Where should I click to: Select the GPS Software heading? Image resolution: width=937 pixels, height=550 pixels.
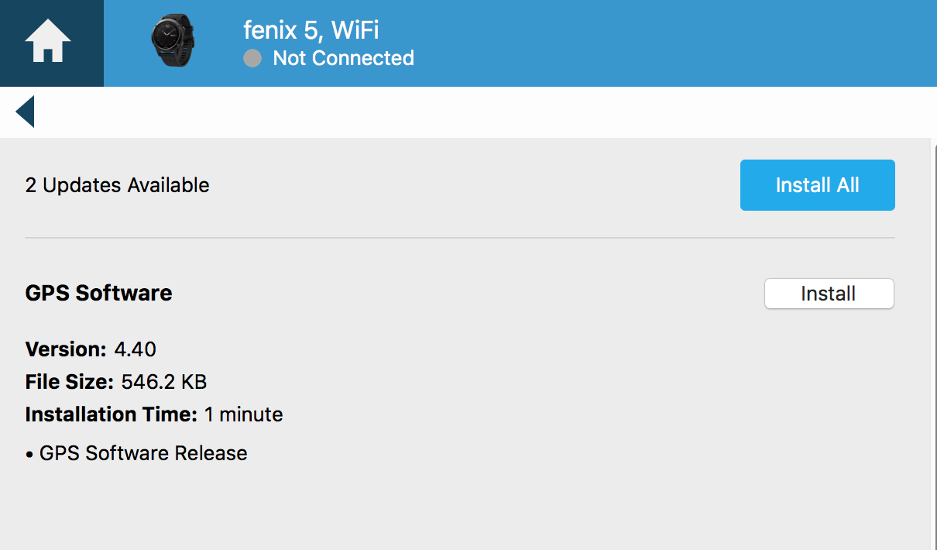pos(99,293)
